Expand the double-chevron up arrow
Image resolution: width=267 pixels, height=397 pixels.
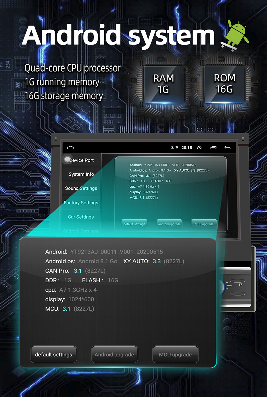tap(199, 148)
